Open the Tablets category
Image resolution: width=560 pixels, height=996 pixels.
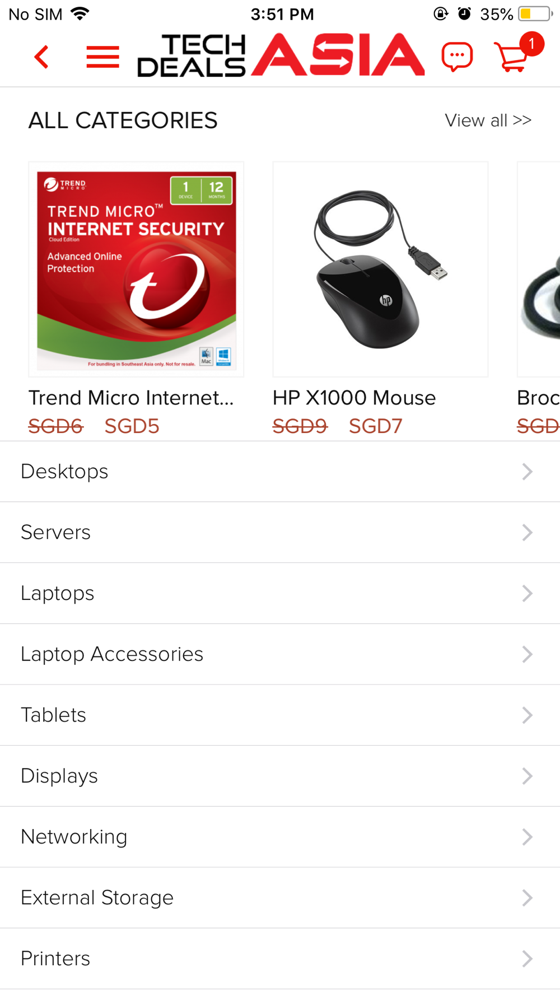[x=280, y=715]
